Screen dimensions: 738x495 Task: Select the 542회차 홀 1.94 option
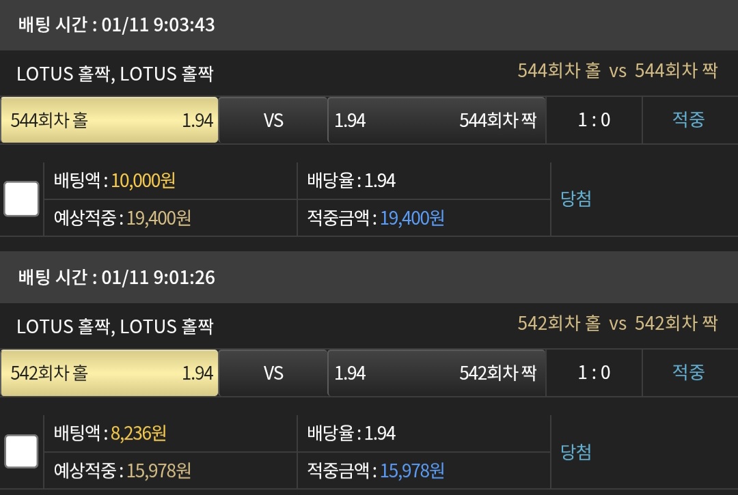point(109,373)
